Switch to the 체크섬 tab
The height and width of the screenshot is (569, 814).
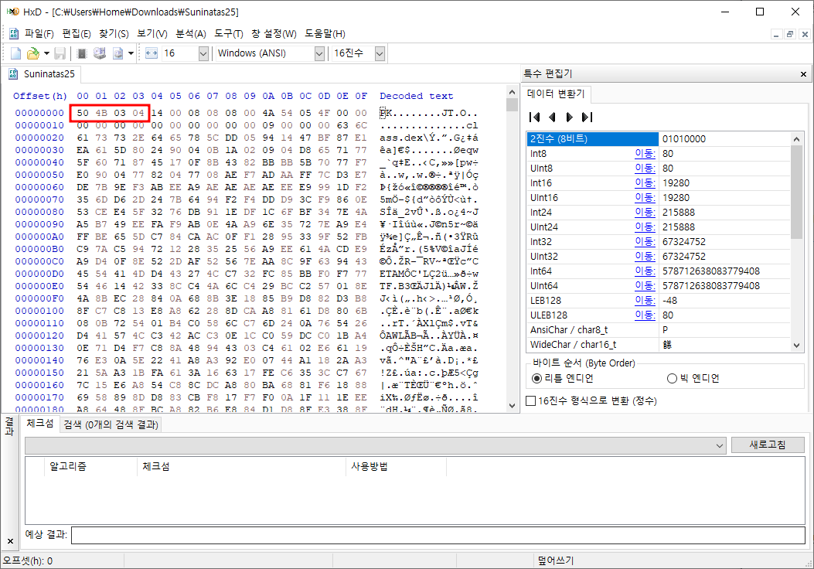(x=40, y=423)
